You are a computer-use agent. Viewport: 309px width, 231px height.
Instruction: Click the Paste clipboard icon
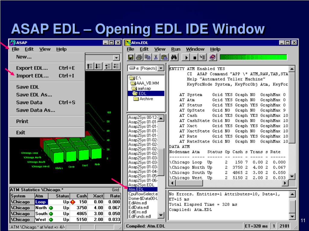[x=164, y=57]
